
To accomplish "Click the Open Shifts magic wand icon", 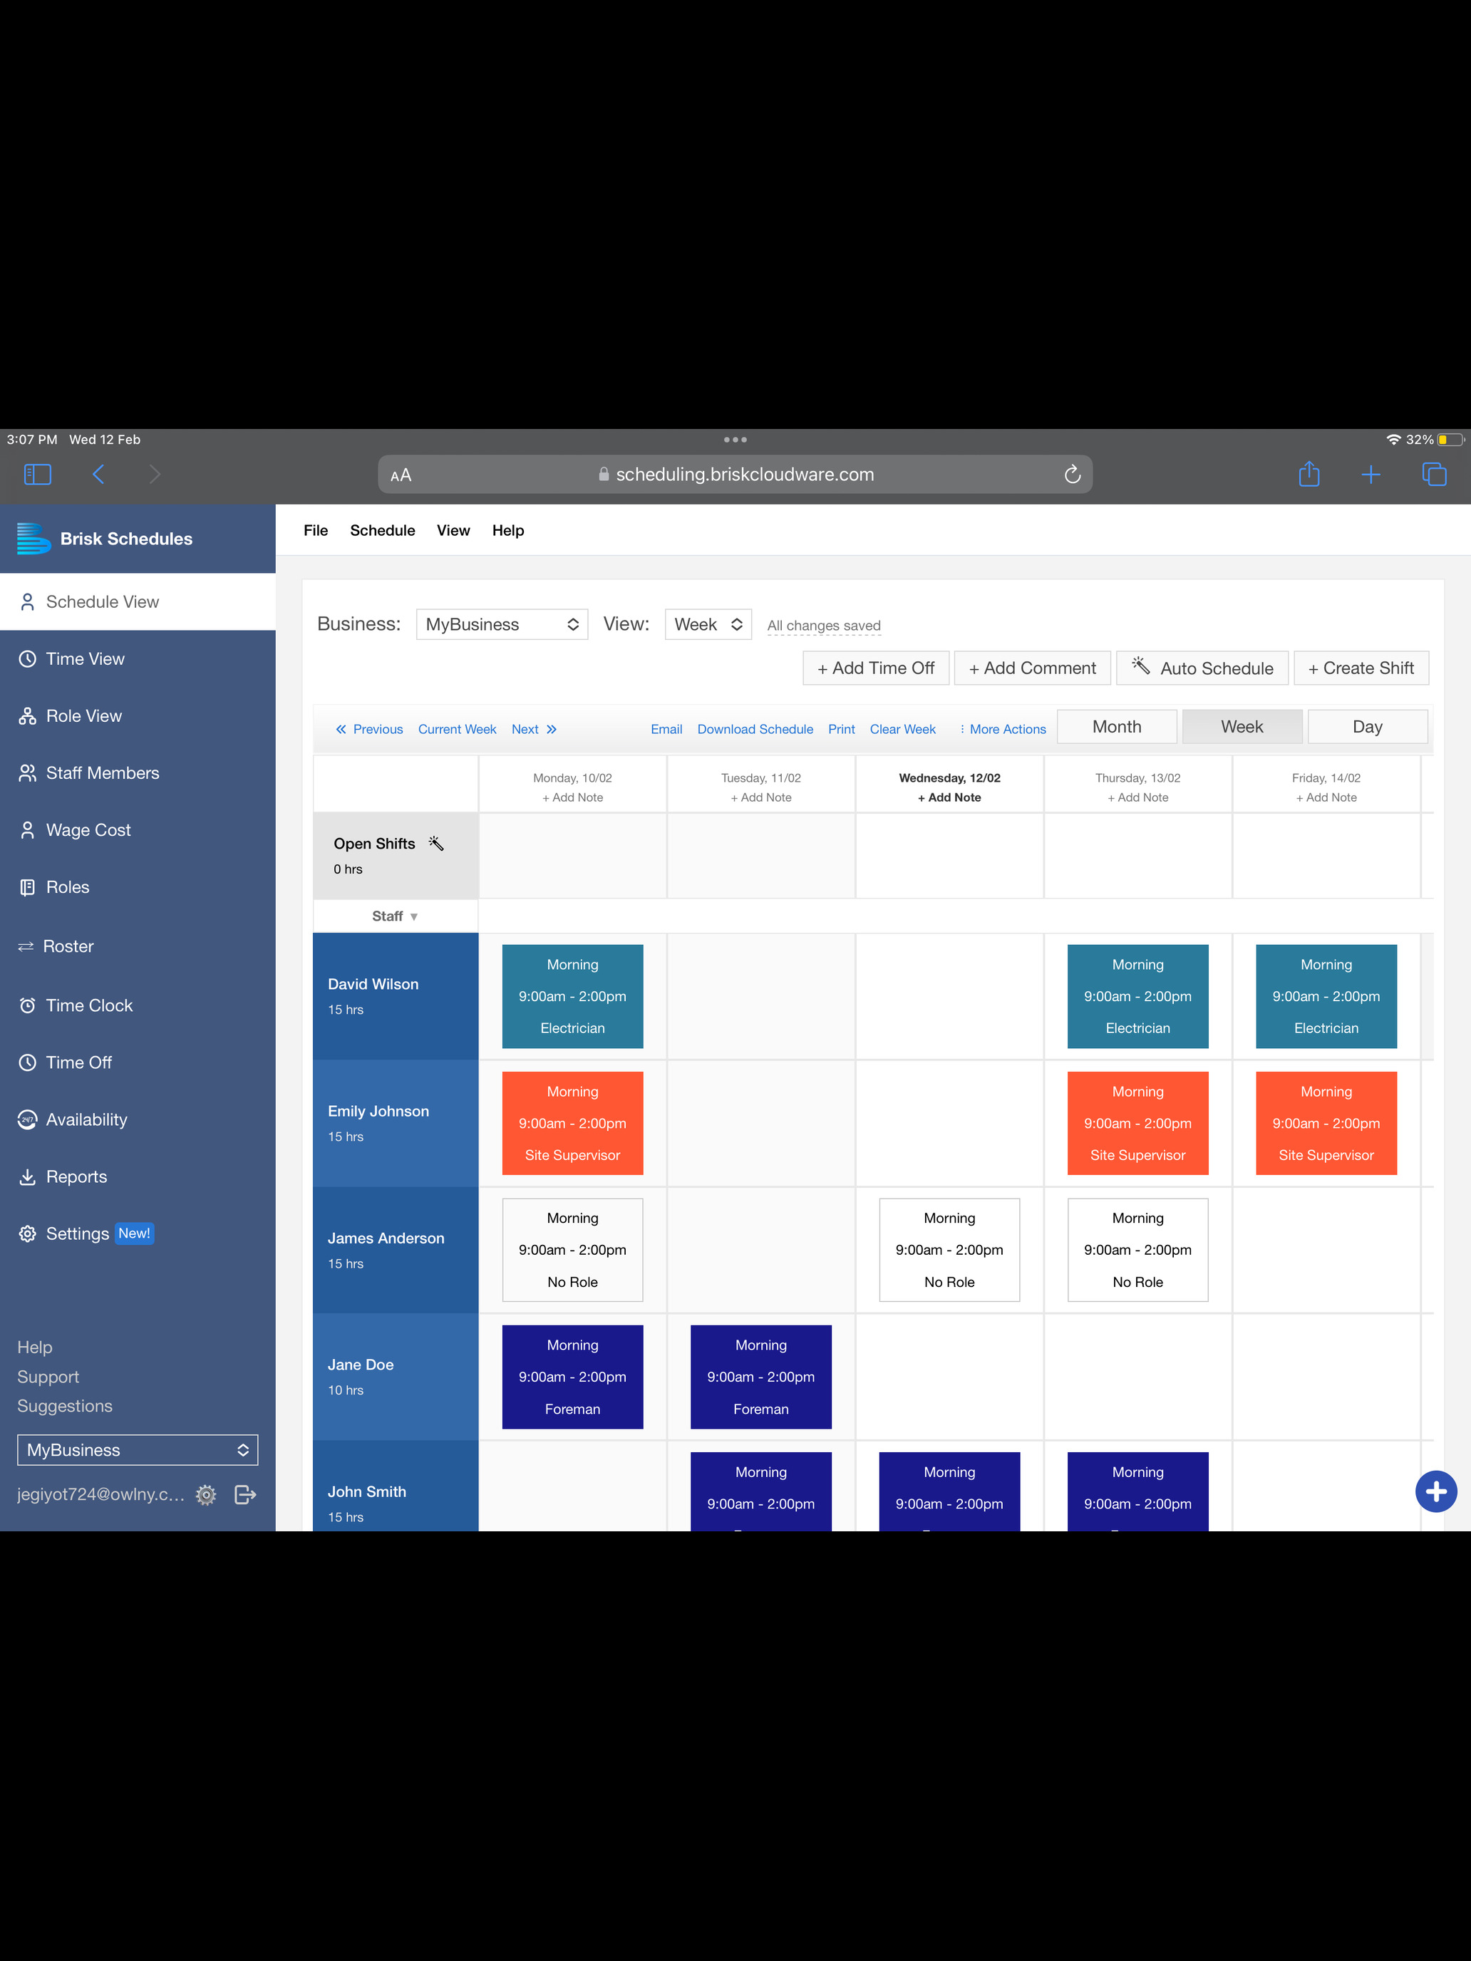I will [435, 843].
